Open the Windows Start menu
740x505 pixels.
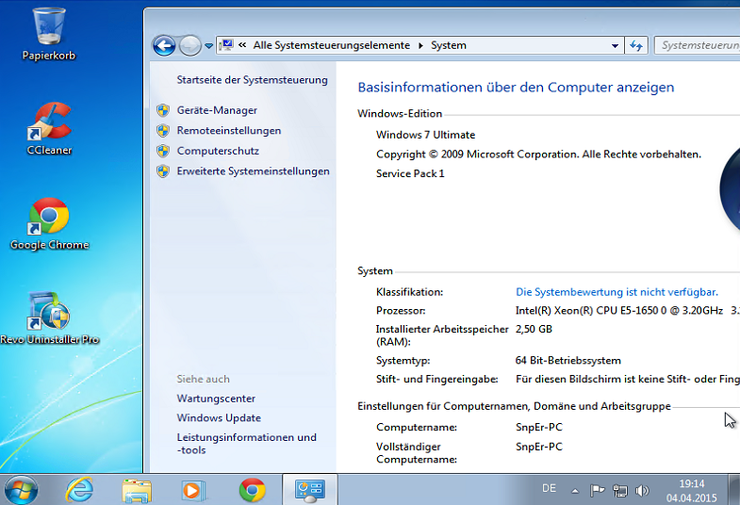coord(21,490)
